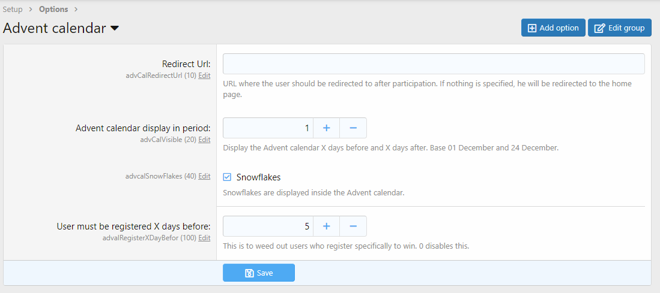Image resolution: width=660 pixels, height=293 pixels.
Task: Increase Advent calendar display period value
Action: [x=327, y=128]
